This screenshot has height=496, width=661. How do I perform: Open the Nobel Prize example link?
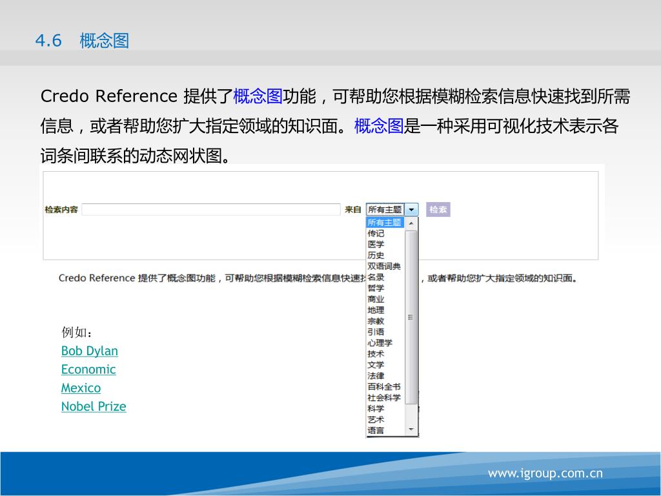pos(94,407)
